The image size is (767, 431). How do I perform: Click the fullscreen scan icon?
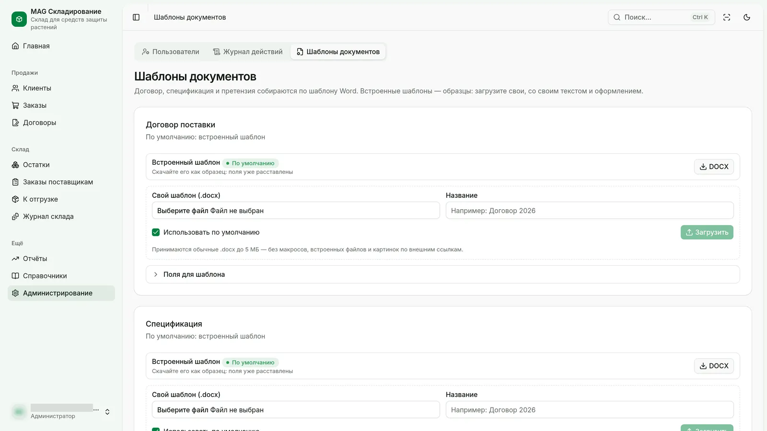point(727,17)
